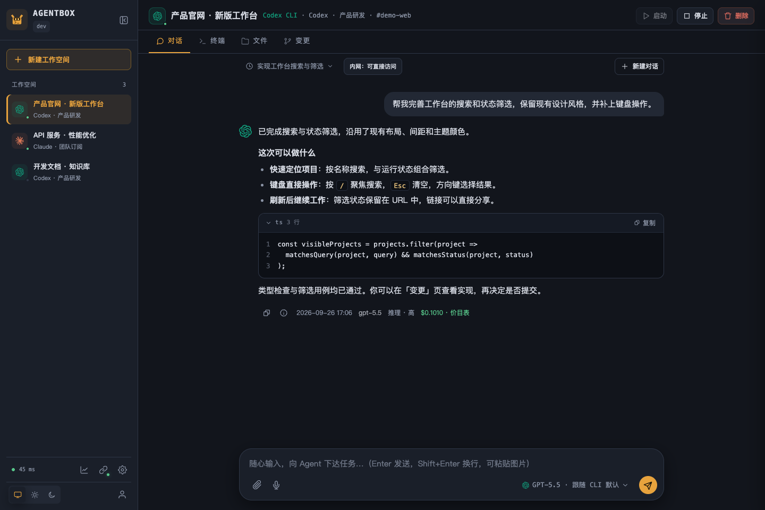The image size is (765, 510).
Task: Click the 推理 · 高 reasoning label
Action: pyautogui.click(x=401, y=313)
